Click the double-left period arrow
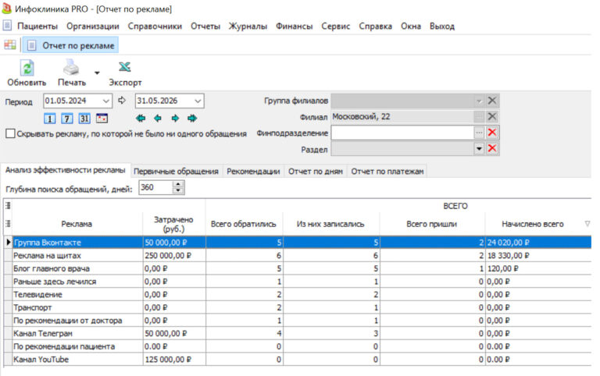 click(x=141, y=119)
